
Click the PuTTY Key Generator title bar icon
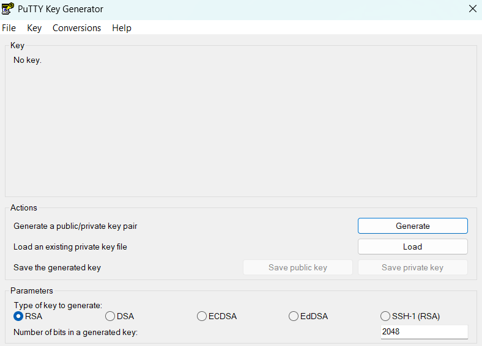click(8, 9)
